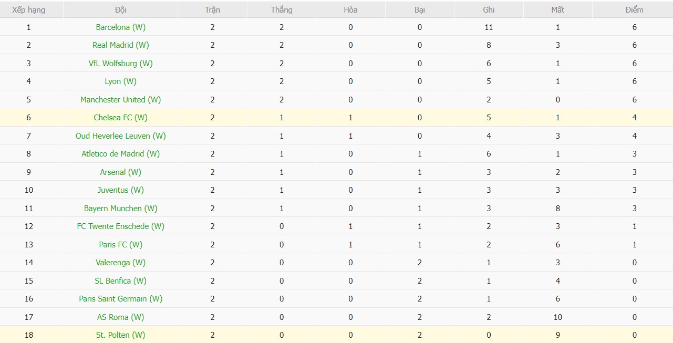Open Manchester United (W) team link
The width and height of the screenshot is (673, 343).
120,100
